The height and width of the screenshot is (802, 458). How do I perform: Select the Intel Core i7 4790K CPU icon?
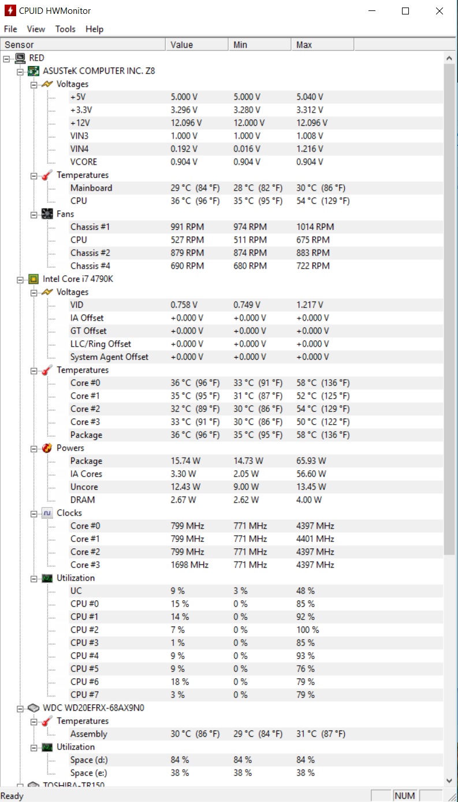pyautogui.click(x=34, y=279)
